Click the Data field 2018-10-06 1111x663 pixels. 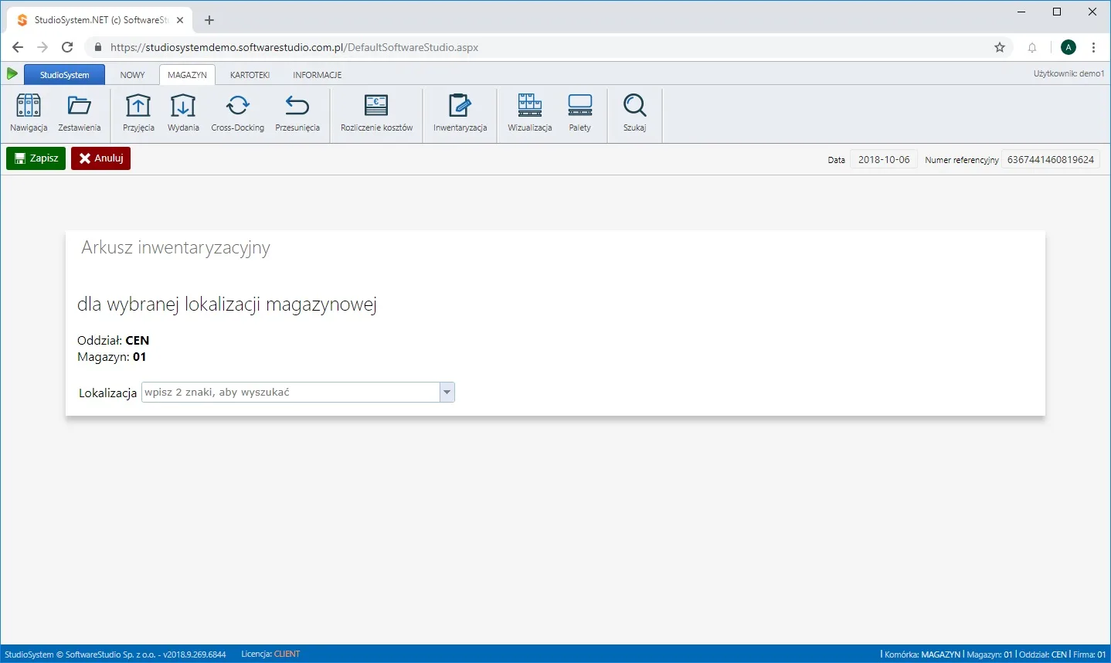pos(884,160)
